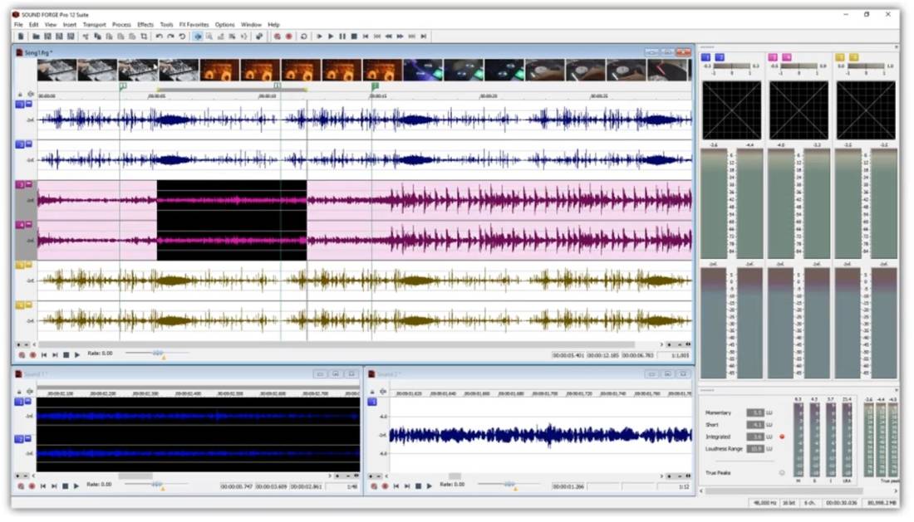Adjust the Rate slider in the main transport bar
The image size is (914, 522).
click(157, 352)
